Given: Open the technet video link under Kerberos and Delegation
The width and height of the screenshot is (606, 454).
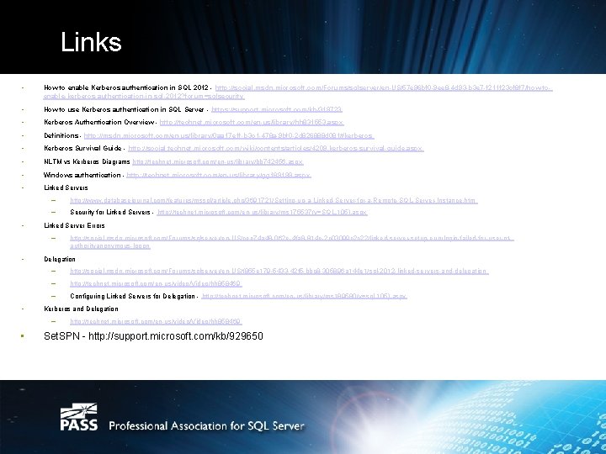Looking at the screenshot, I should pyautogui.click(x=156, y=321).
